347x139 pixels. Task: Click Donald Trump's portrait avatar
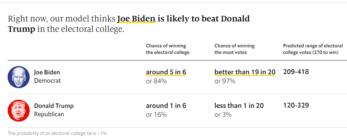19,110
